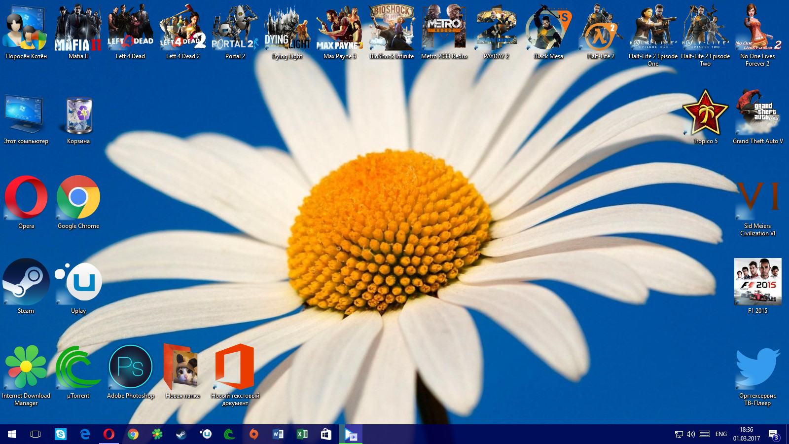This screenshot has height=444, width=789.
Task: Select the Internet Download Manager icon
Action: (x=26, y=374)
